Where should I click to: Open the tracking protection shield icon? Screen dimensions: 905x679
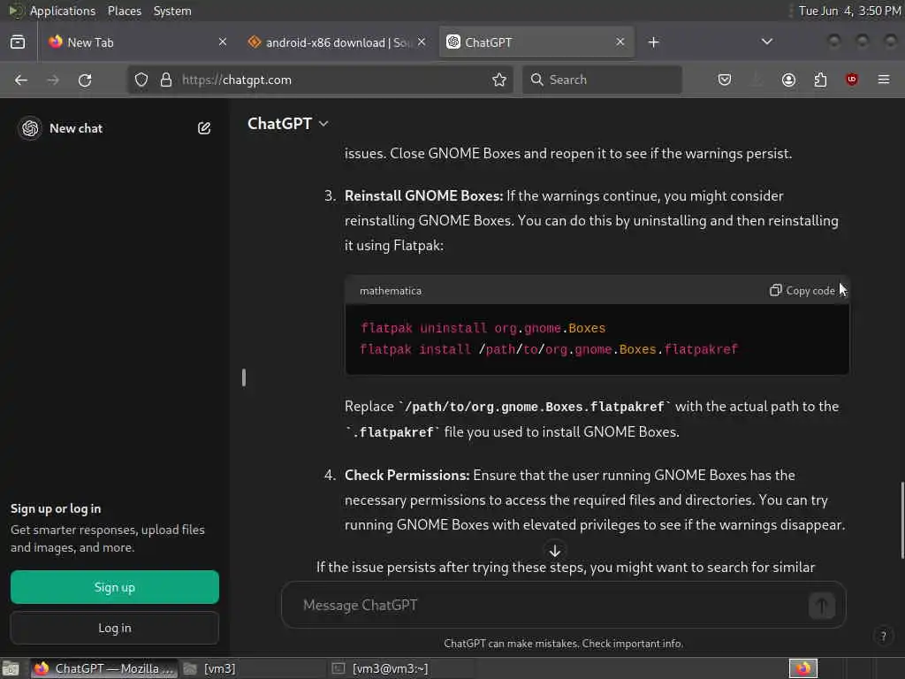coord(141,80)
